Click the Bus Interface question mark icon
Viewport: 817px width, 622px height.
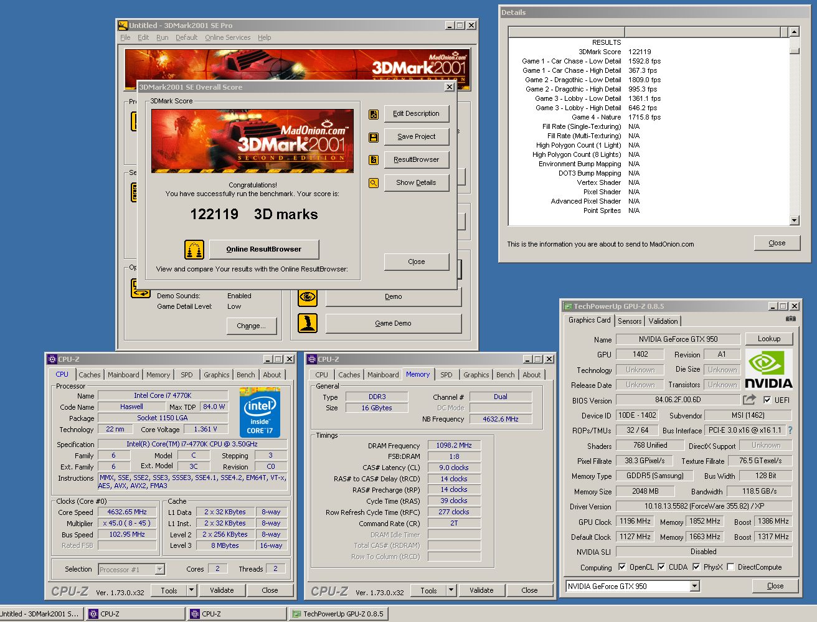coord(790,430)
